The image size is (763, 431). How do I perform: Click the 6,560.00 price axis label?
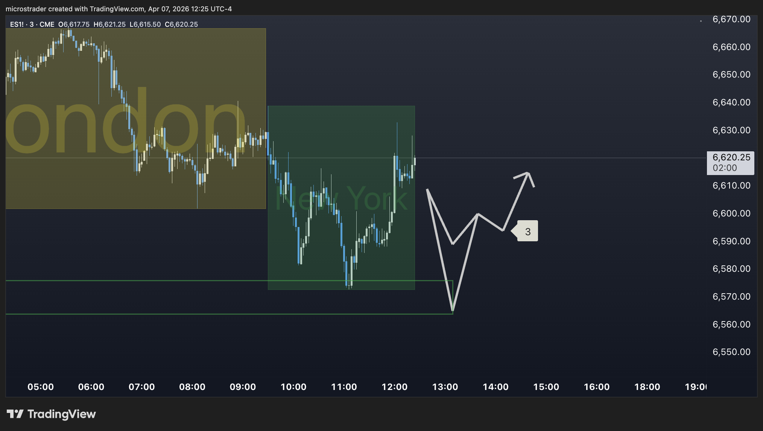[x=731, y=324]
